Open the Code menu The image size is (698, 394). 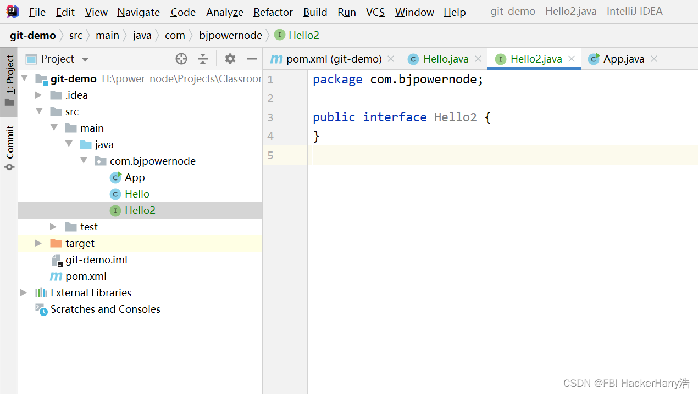coord(183,12)
